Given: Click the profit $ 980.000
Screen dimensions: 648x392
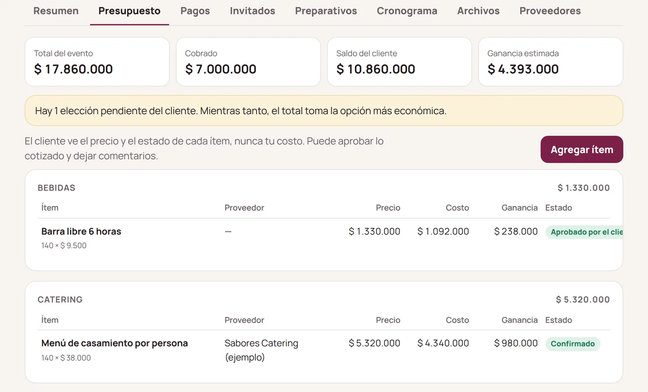Looking at the screenshot, I should [x=516, y=343].
